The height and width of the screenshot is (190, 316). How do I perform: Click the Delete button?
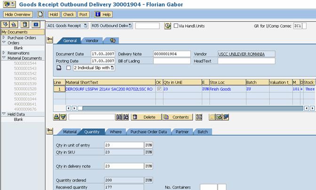coord(146,117)
